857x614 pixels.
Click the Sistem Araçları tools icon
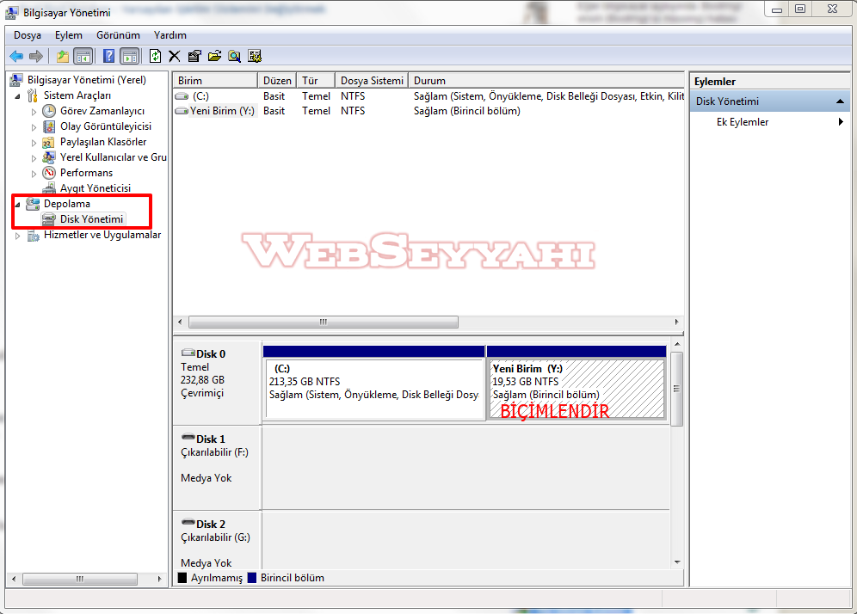pos(33,95)
